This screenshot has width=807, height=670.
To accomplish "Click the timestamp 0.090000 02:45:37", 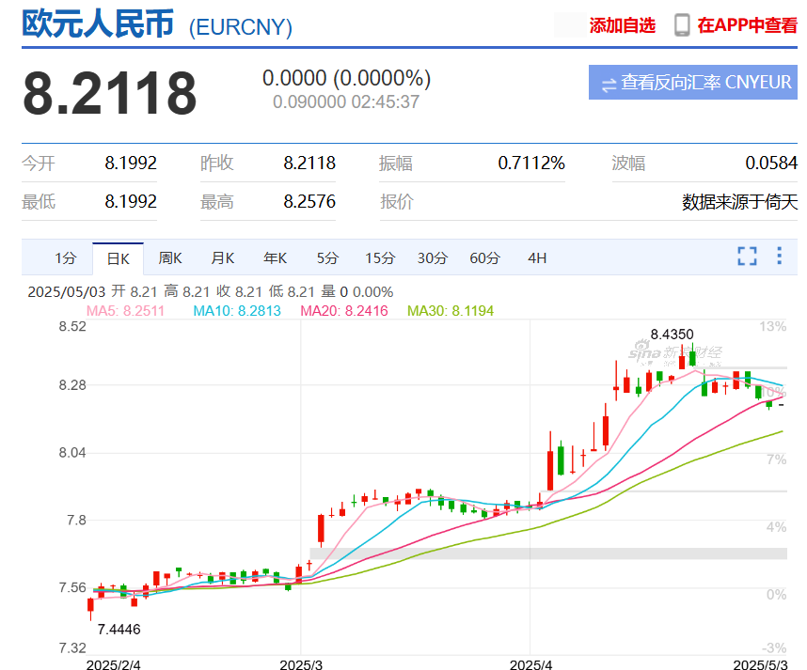I will [x=346, y=101].
